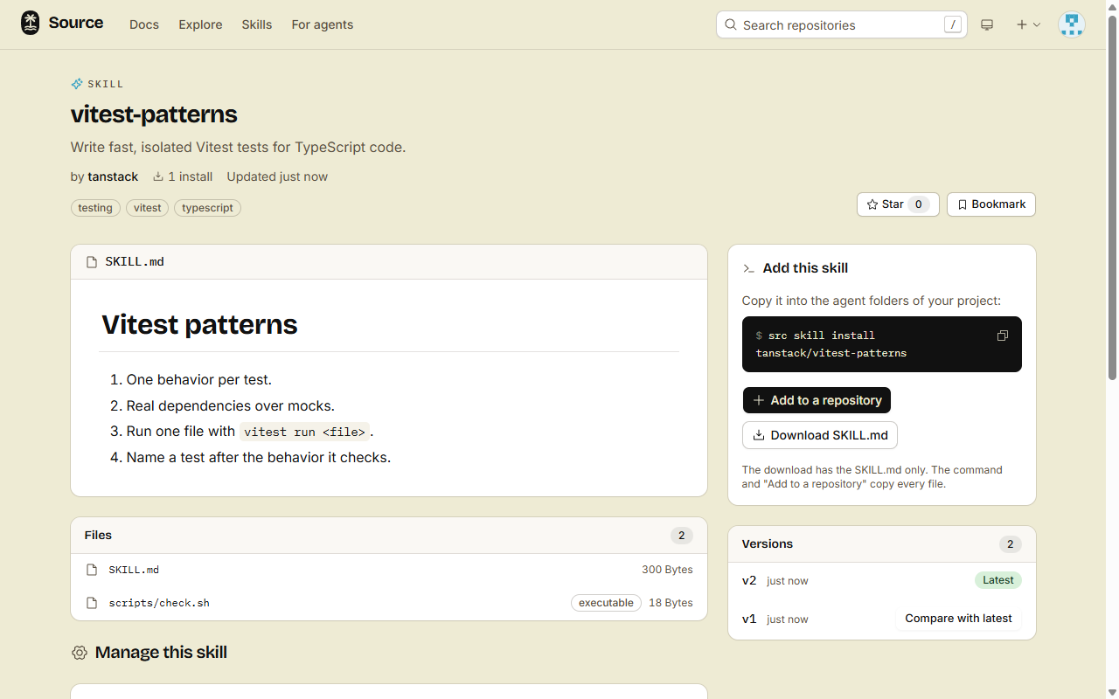Click the gear icon beside Manage this skill
The width and height of the screenshot is (1119, 699).
tap(80, 653)
